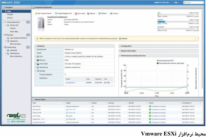Click the Navigator collapse icon

tap(29, 7)
